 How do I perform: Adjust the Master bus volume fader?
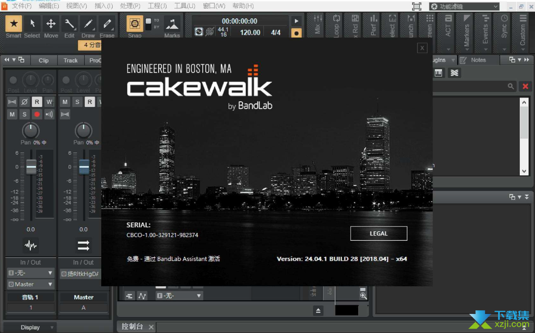pos(84,167)
